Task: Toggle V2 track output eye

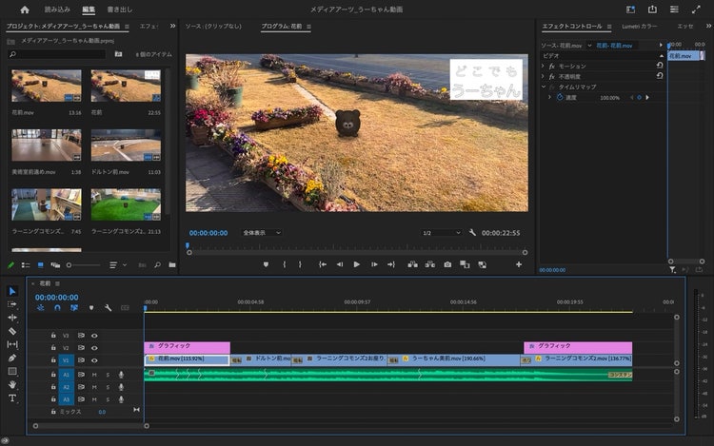Action: coord(94,348)
